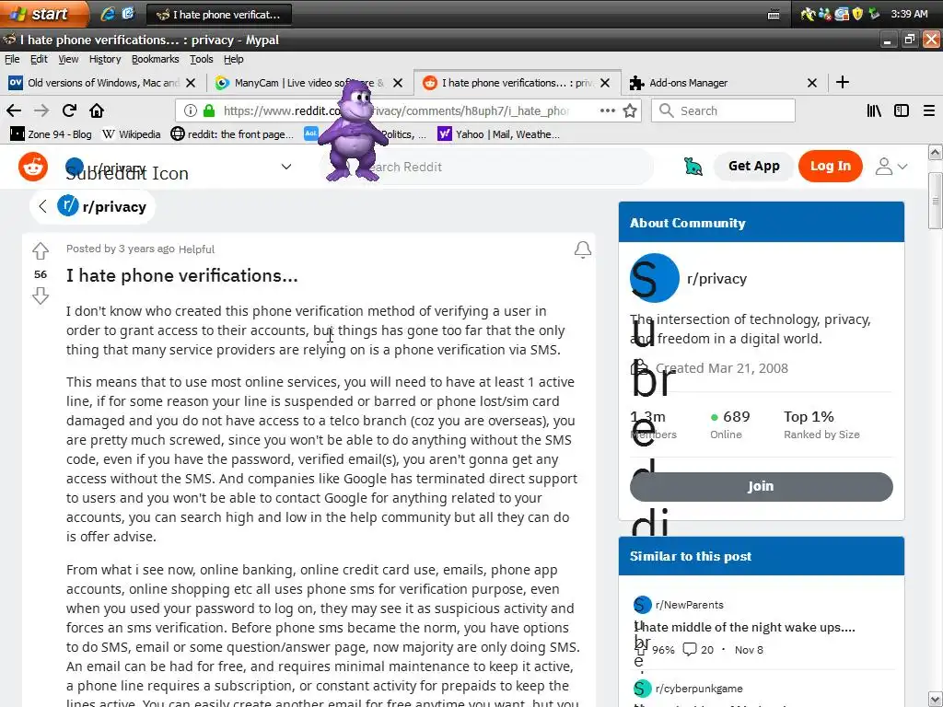Open the r/privacy breadcrumb pill

[93, 206]
